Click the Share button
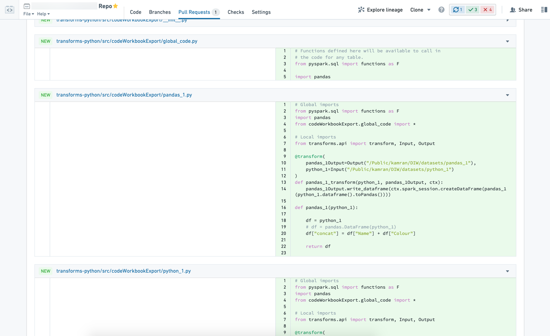 (521, 10)
